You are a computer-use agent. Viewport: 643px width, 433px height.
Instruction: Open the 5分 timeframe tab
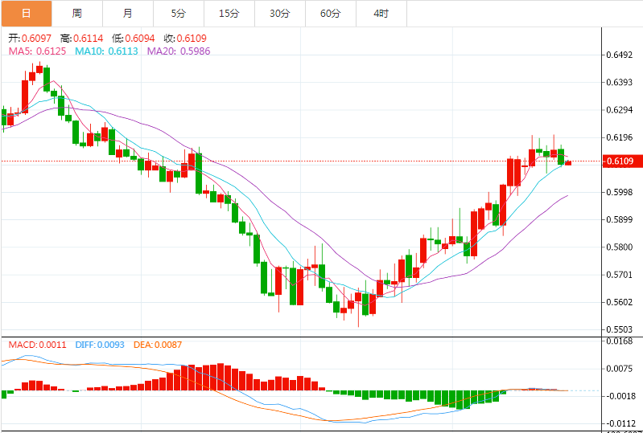(x=179, y=14)
